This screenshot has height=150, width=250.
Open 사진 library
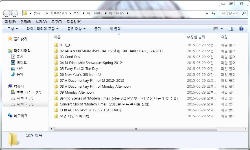tap(17, 69)
